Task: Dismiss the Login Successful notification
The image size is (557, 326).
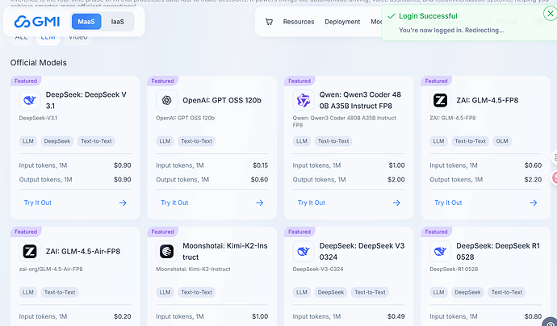Action: [x=551, y=14]
